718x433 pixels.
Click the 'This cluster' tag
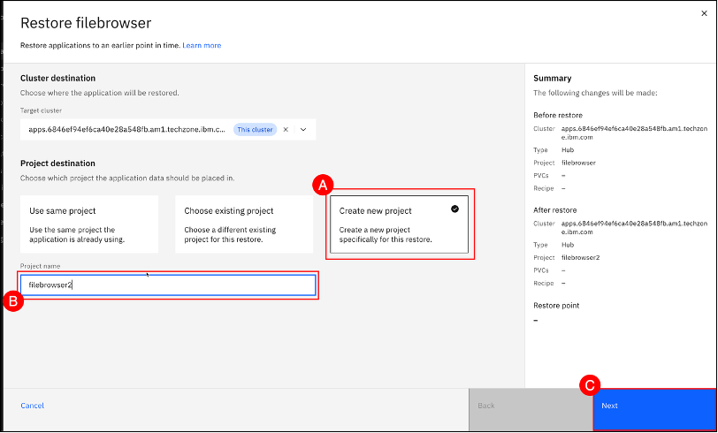point(256,129)
